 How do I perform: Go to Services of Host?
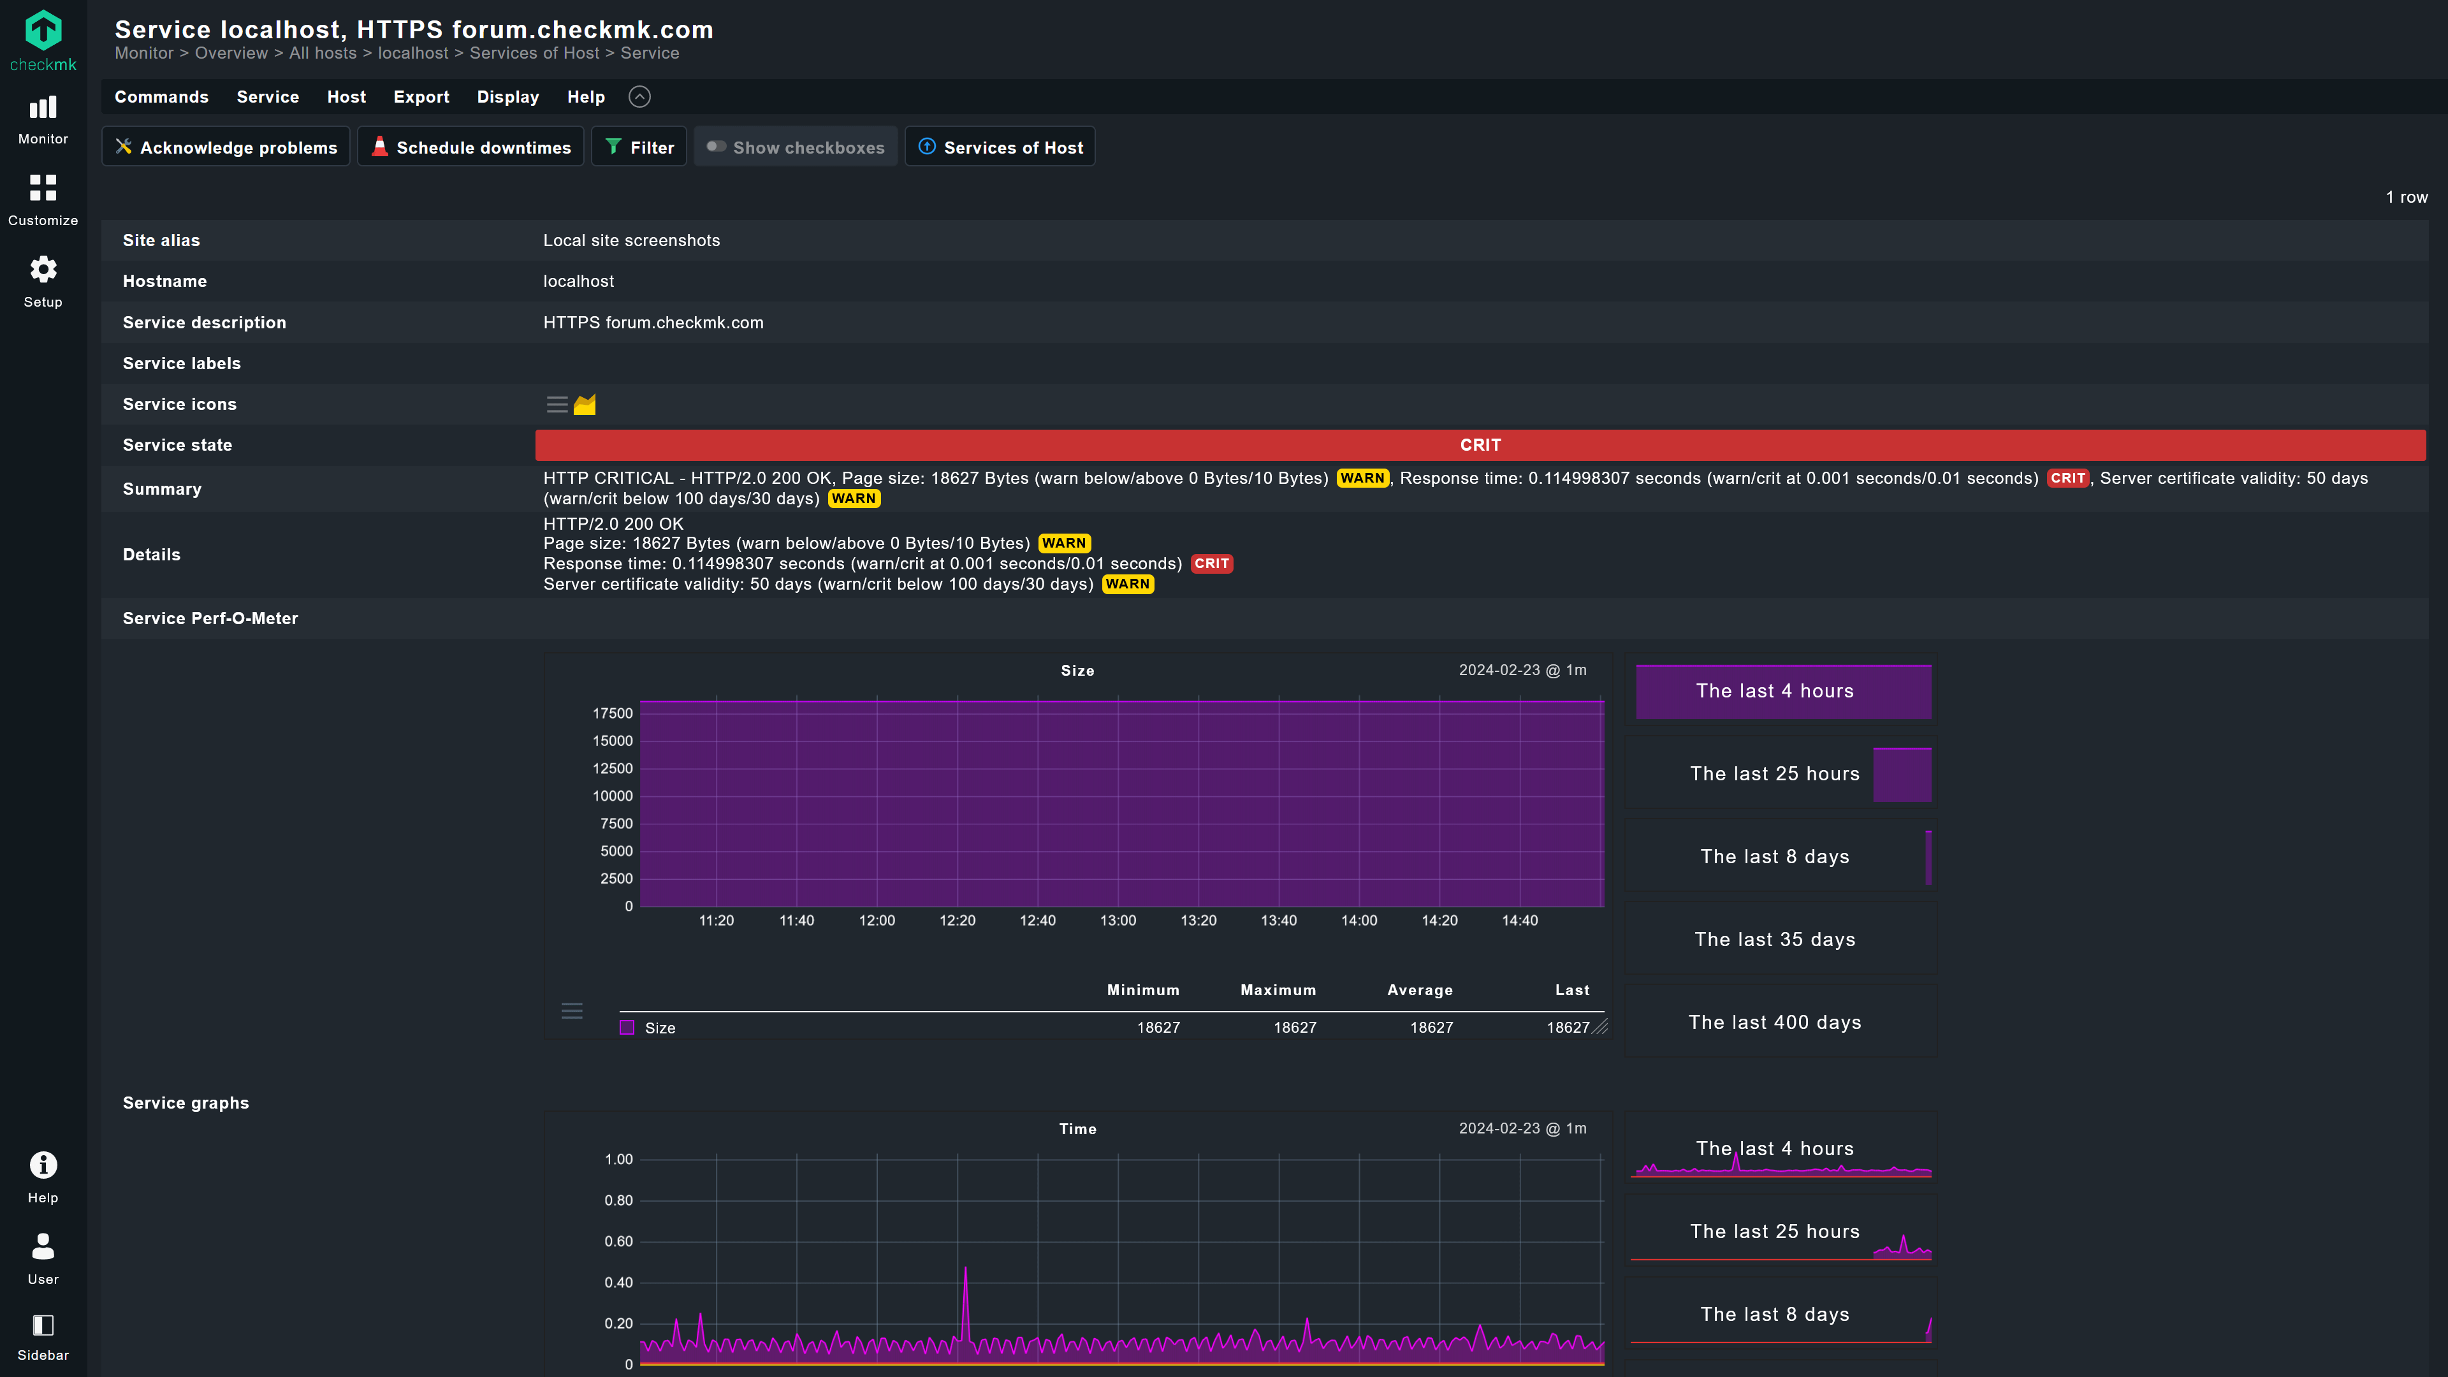tap(1000, 147)
